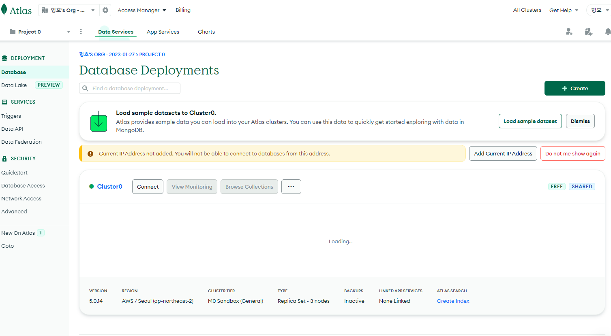Select Database in the sidebar
The image size is (611, 336).
(34, 72)
